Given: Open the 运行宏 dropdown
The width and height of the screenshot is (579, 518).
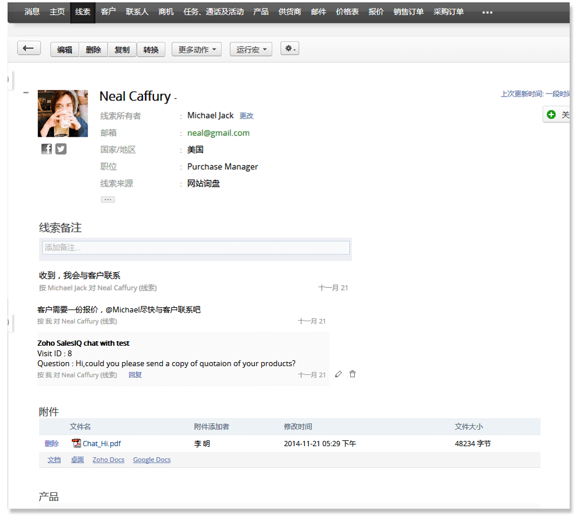Looking at the screenshot, I should tap(251, 50).
